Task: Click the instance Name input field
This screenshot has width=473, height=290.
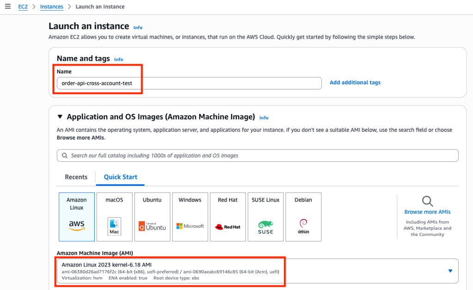Action: click(x=189, y=83)
